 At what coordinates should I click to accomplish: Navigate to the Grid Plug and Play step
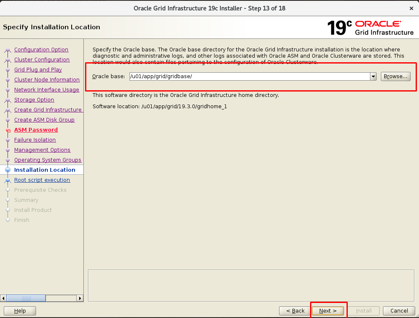point(38,70)
